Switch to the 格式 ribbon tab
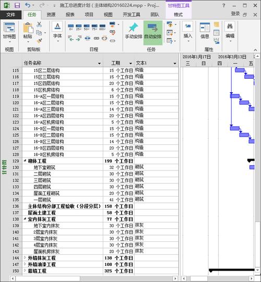 (x=178, y=15)
